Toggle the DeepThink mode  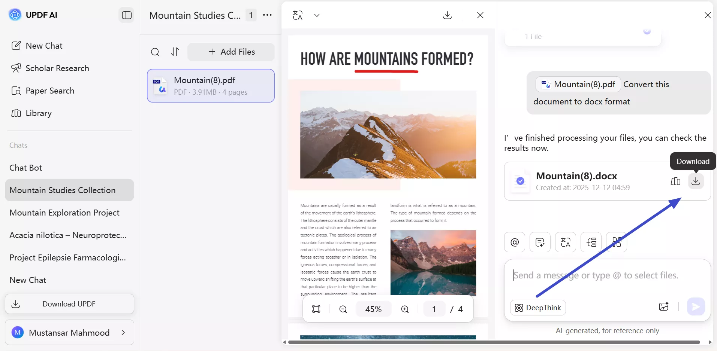coord(538,308)
